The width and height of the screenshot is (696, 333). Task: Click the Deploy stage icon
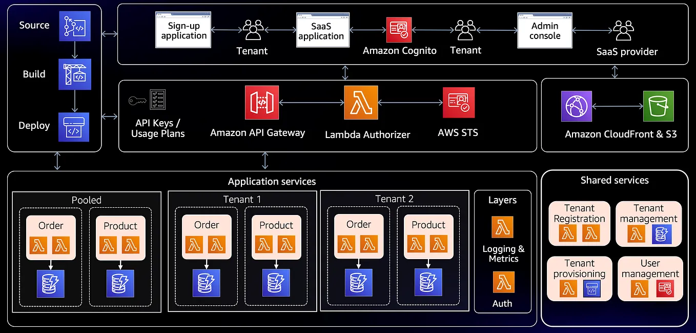[x=75, y=127]
